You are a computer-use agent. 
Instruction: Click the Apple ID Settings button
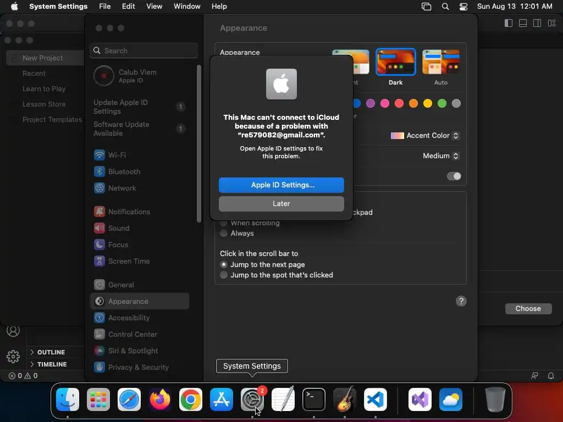click(x=281, y=185)
